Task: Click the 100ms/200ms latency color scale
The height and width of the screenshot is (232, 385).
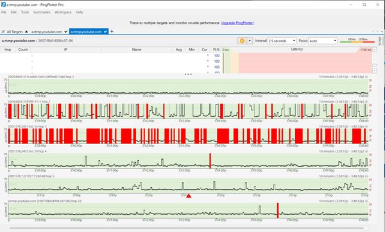Action: [x=357, y=41]
